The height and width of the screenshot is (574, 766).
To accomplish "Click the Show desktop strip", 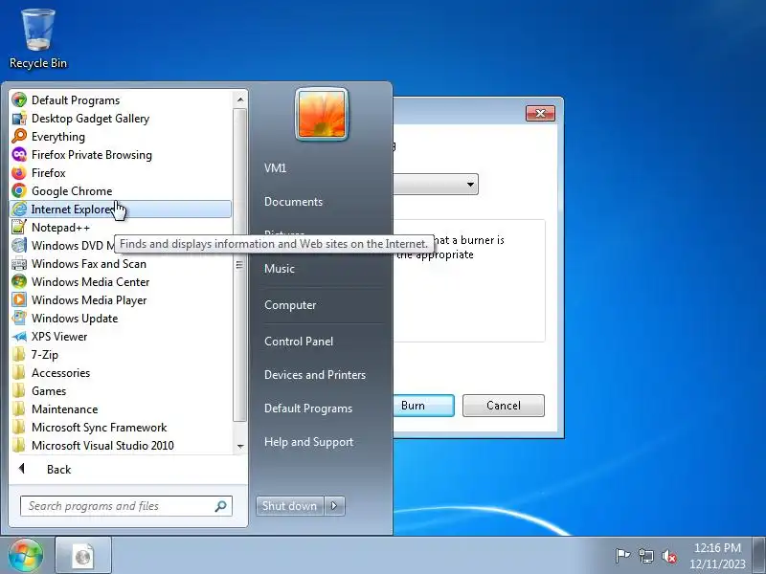I will tap(759, 556).
